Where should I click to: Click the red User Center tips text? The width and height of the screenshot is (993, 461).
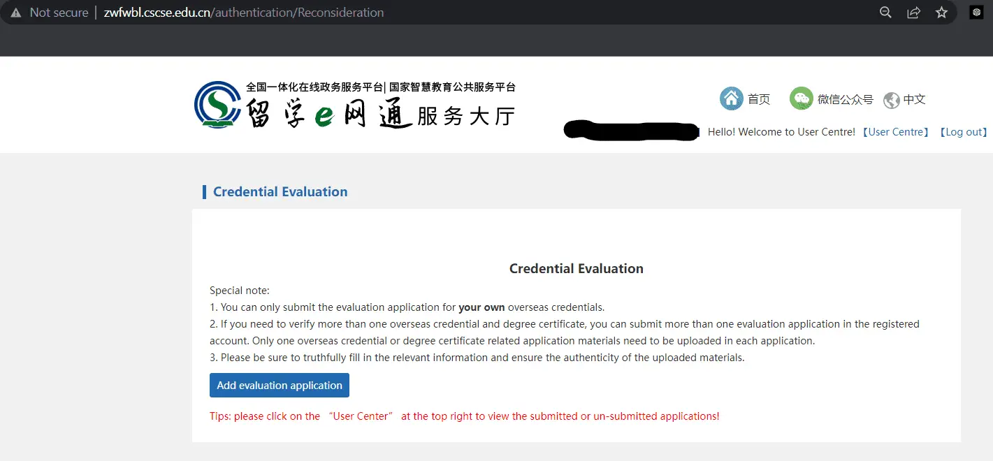[x=359, y=416]
